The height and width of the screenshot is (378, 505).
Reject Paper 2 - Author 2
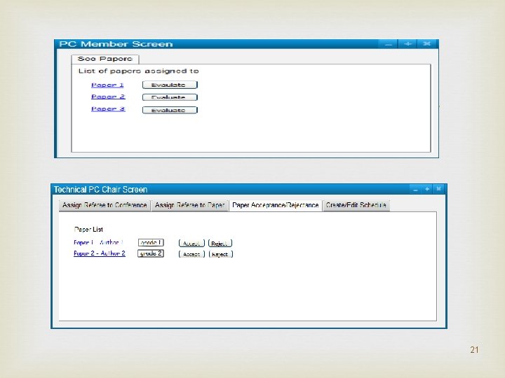tap(221, 254)
